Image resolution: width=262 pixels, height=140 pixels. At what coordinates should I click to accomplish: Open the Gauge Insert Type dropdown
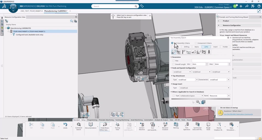pyautogui.click(x=204, y=88)
